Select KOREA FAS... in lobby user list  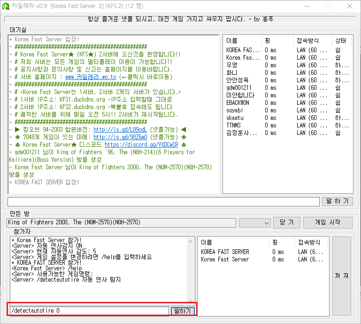pyautogui.click(x=243, y=50)
